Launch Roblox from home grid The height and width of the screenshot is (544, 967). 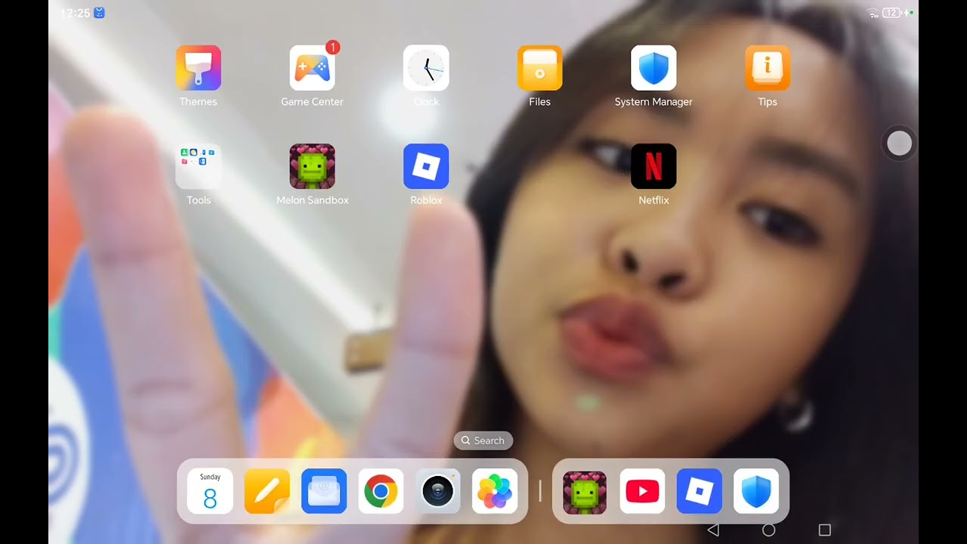[x=426, y=166]
